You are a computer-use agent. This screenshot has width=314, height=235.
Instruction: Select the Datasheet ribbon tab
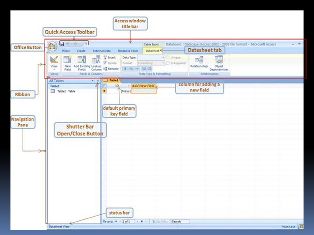(x=152, y=51)
